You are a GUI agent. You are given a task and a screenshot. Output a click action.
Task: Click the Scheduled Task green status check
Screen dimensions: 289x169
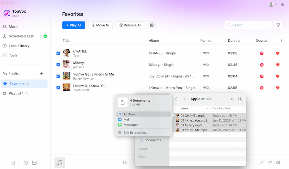[45, 36]
